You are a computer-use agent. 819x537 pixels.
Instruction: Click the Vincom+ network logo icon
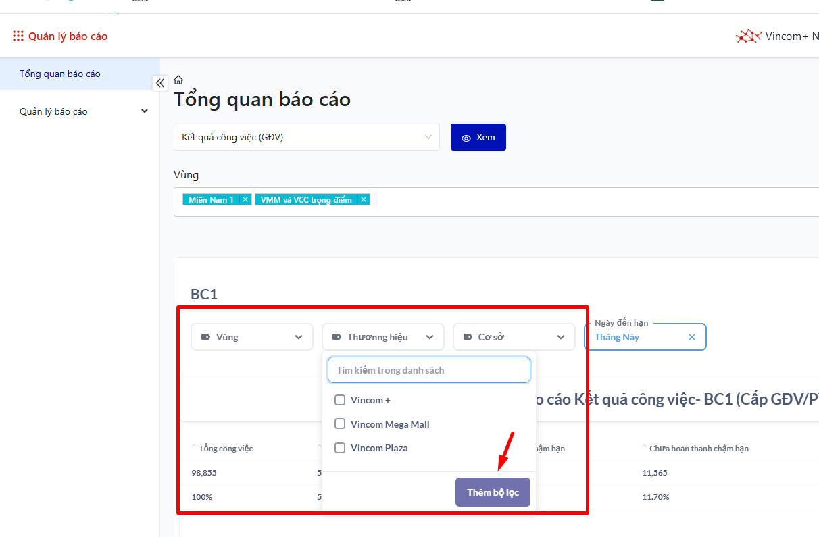click(x=748, y=36)
